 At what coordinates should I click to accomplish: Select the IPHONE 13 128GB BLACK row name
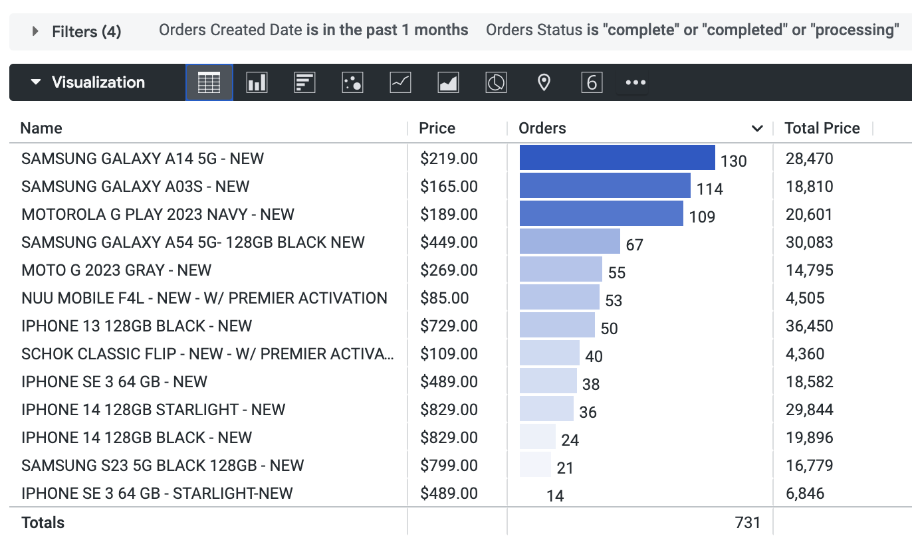pos(136,326)
